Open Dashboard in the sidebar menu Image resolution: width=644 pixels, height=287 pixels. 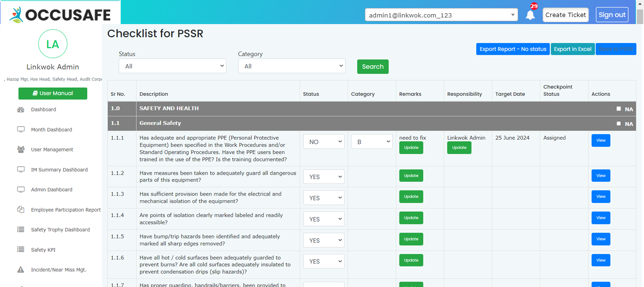tap(43, 110)
